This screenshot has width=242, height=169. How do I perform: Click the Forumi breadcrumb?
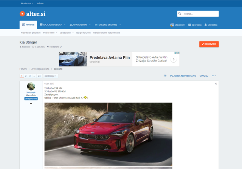23,69
